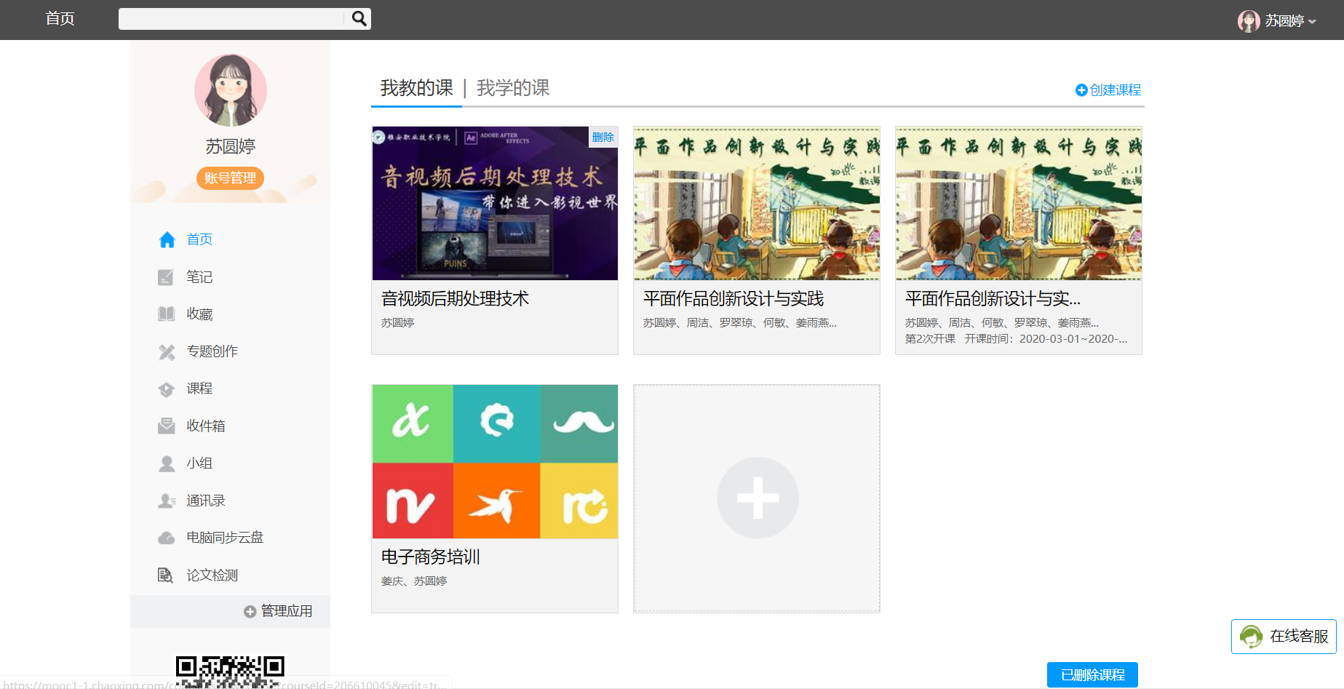Expand 管理应用 manage apps option

point(279,611)
